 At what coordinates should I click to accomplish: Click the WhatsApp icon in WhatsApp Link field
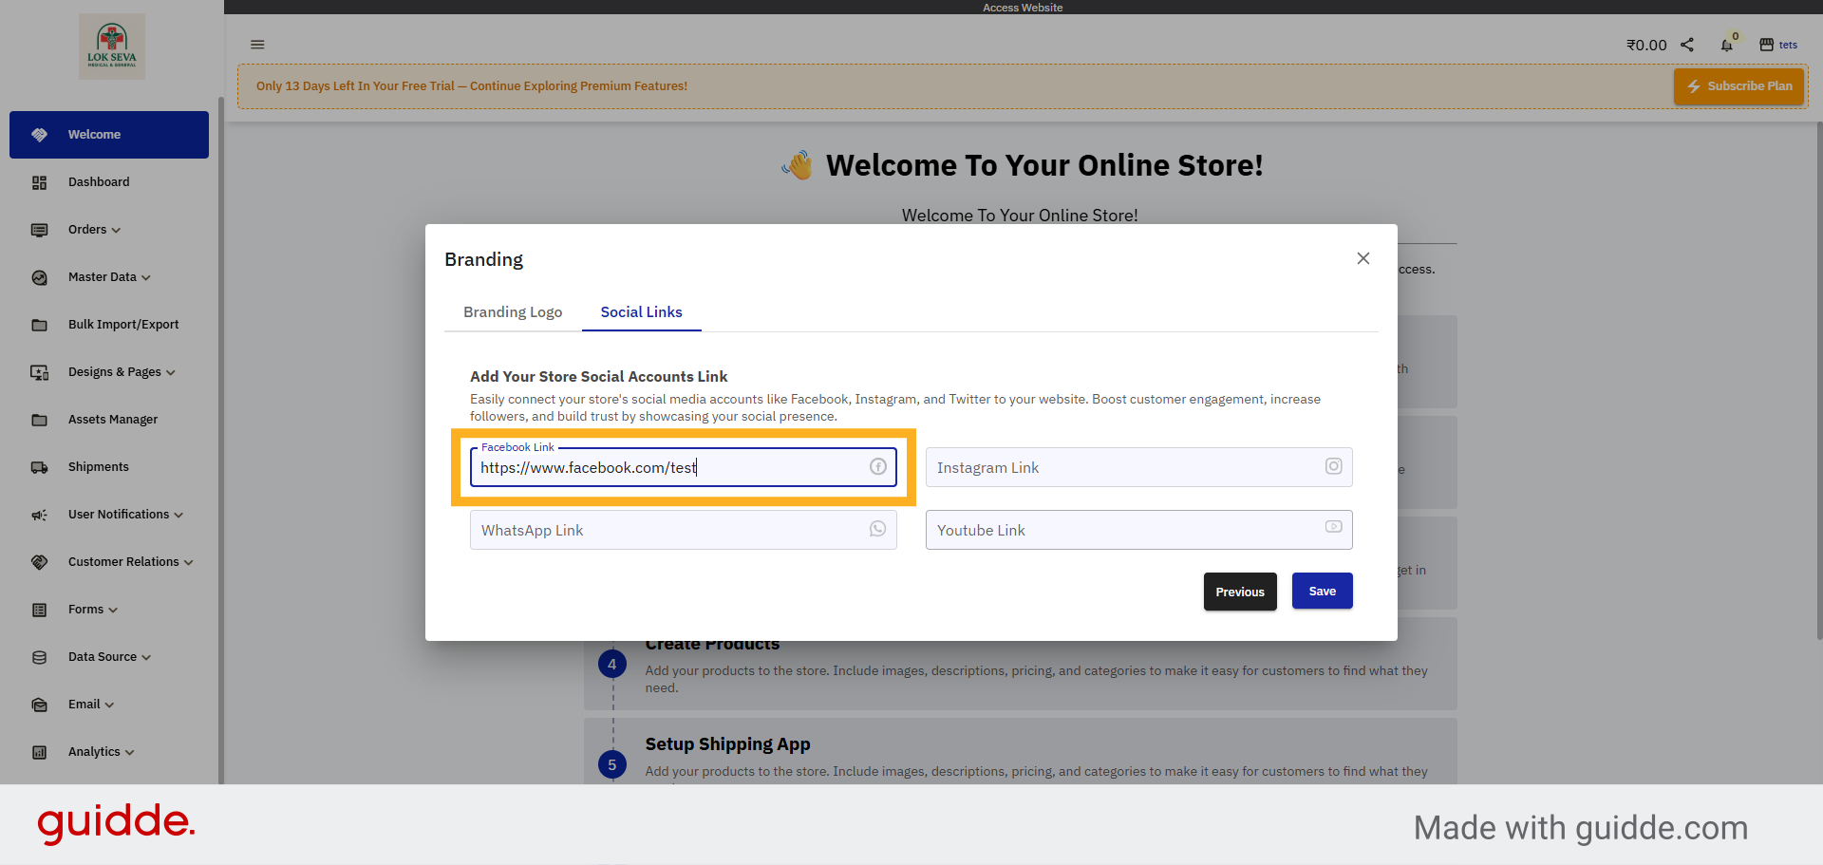tap(876, 529)
